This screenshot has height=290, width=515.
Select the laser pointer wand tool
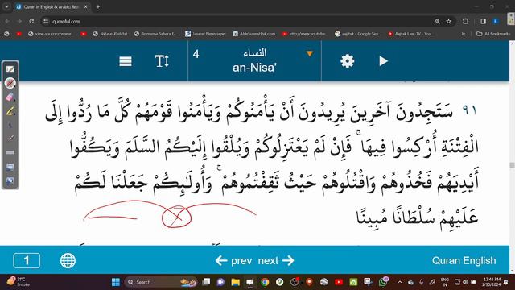[10, 139]
